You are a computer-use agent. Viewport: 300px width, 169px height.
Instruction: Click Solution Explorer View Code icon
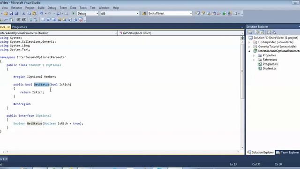[x=269, y=32]
